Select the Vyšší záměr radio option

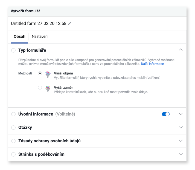tap(40, 88)
